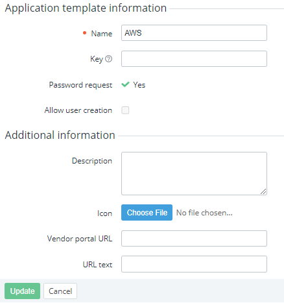Click the URL text input field

pos(194,264)
